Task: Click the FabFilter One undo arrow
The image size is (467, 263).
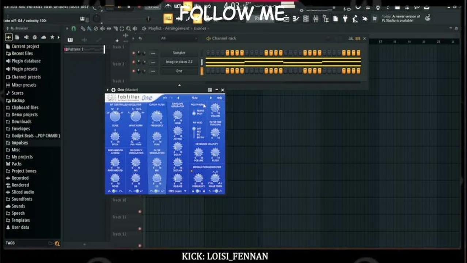Action: point(165,98)
